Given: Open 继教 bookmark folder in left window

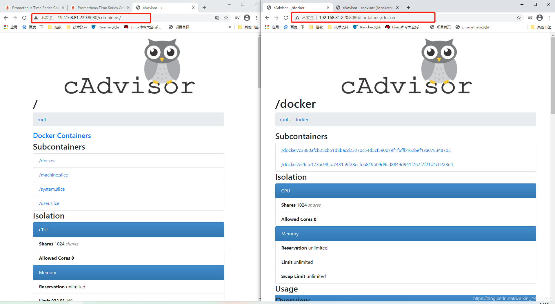Looking at the screenshot, I should pyautogui.click(x=55, y=27).
